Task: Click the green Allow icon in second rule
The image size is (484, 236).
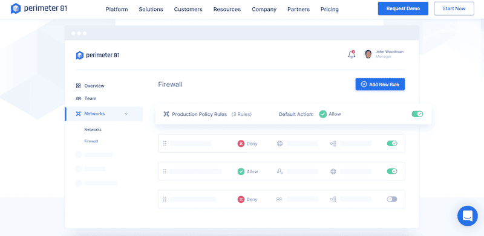Action: (x=241, y=171)
